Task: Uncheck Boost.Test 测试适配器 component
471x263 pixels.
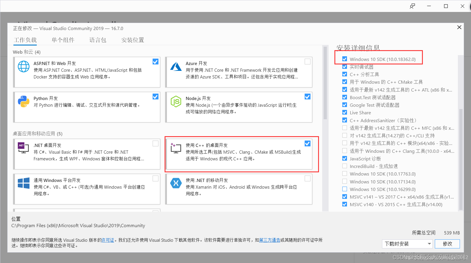Action: (345, 97)
